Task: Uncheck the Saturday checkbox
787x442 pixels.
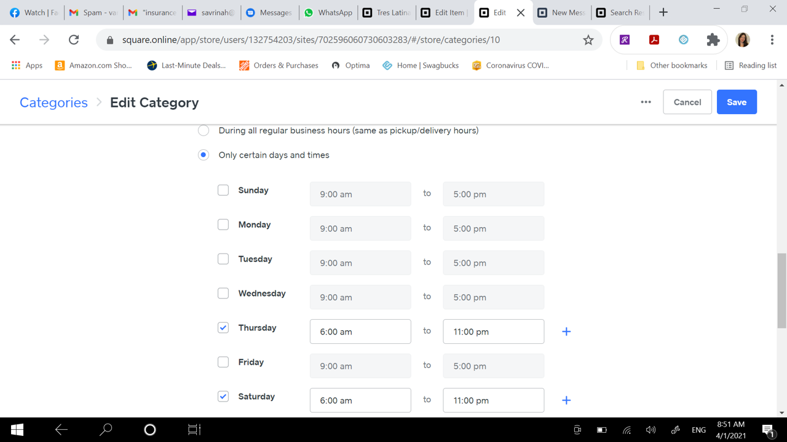Action: pos(223,397)
